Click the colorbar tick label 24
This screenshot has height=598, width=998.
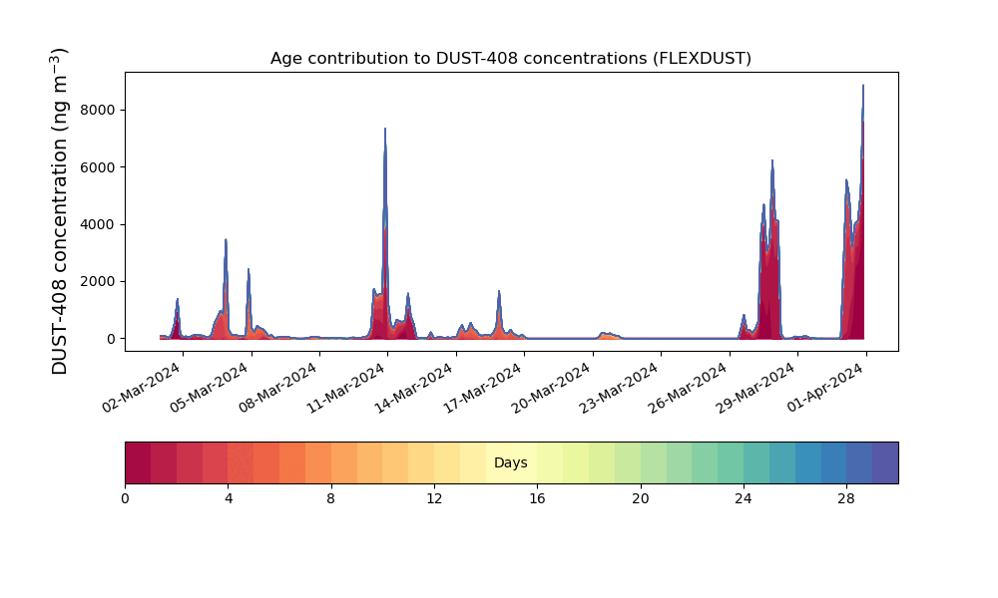click(x=744, y=499)
